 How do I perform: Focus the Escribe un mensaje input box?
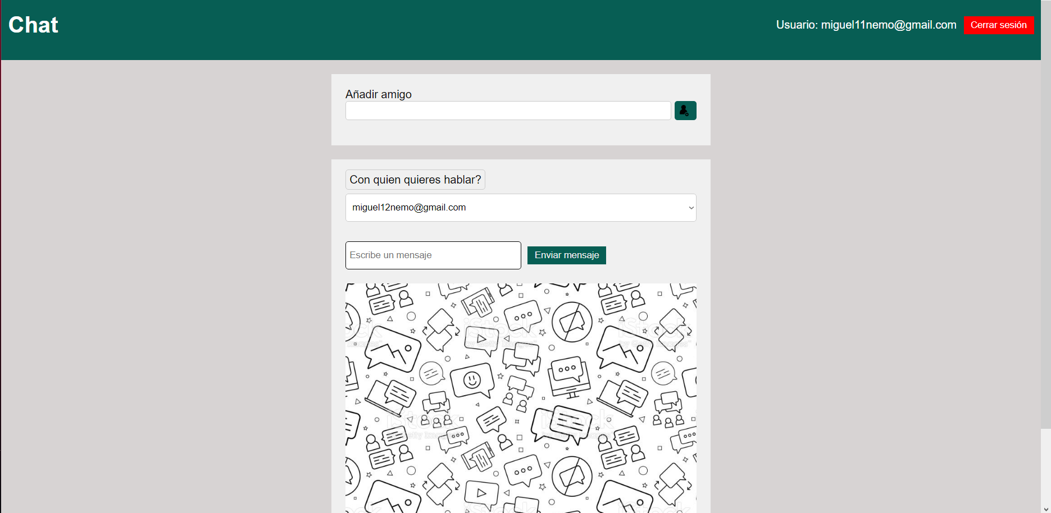click(x=433, y=255)
